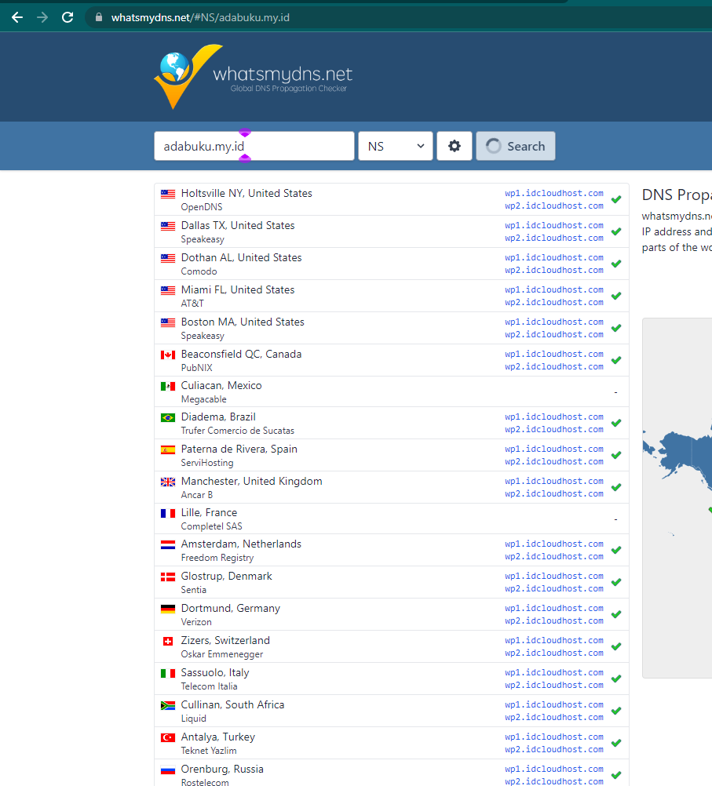Click the dash result for Culiacan, Mexico
Viewport: 712px width, 786px height.
[x=615, y=392]
